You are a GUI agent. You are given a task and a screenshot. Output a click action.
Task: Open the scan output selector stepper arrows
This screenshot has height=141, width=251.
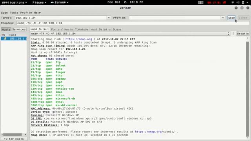coord(228,33)
